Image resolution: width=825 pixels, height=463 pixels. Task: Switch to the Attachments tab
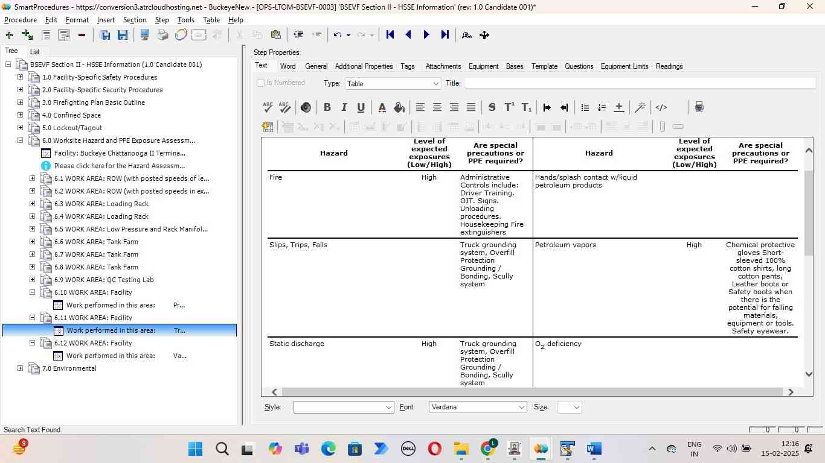[443, 66]
